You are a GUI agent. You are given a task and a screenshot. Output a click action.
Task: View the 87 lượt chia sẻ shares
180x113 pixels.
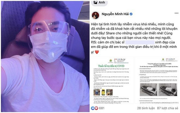(x=168, y=108)
